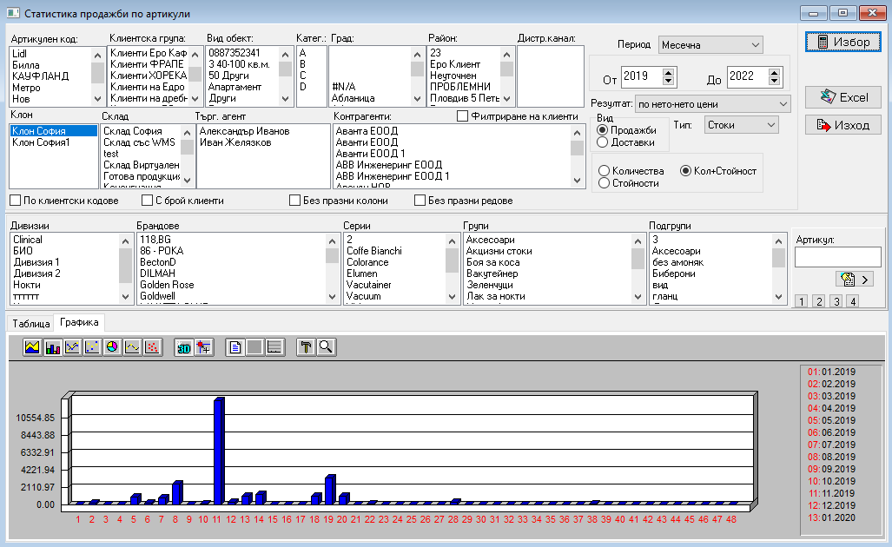Screen dimensions: 892x547
Task: Open chart tools with hammer icon
Action: coord(306,346)
